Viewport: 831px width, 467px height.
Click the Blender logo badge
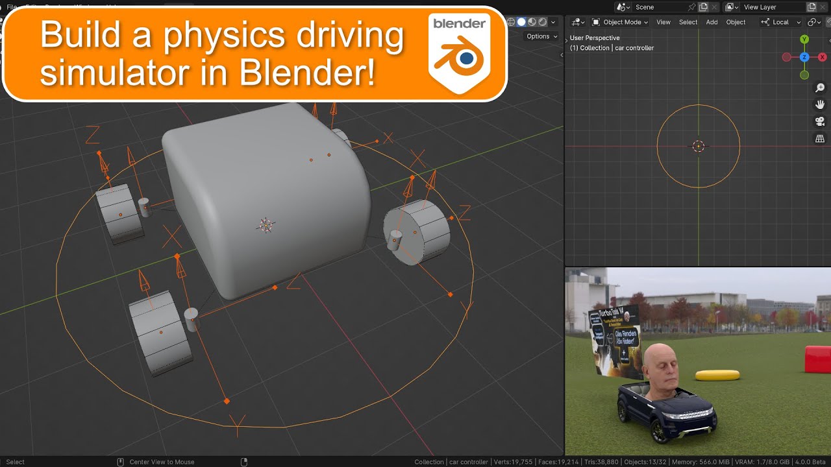tap(460, 54)
